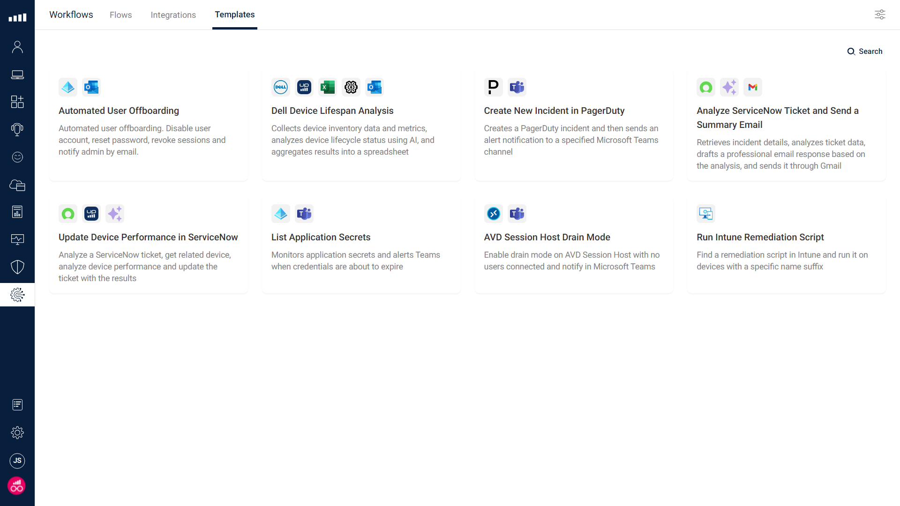
Task: Click the settings gear sidebar icon
Action: click(x=17, y=432)
